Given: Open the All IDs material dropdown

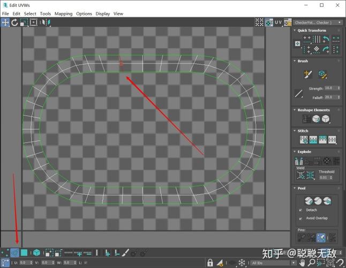Looking at the screenshot, I should click(274, 263).
